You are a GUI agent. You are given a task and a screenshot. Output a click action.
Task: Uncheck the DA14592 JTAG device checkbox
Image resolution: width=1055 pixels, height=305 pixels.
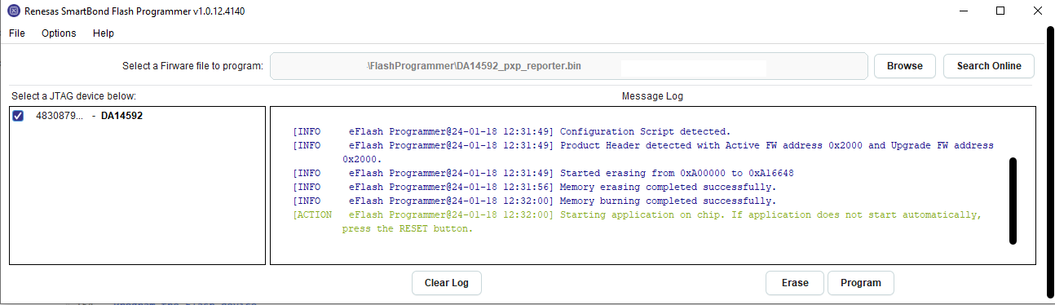point(18,116)
